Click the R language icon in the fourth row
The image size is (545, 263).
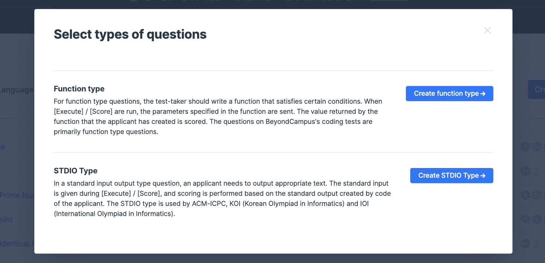525,219
